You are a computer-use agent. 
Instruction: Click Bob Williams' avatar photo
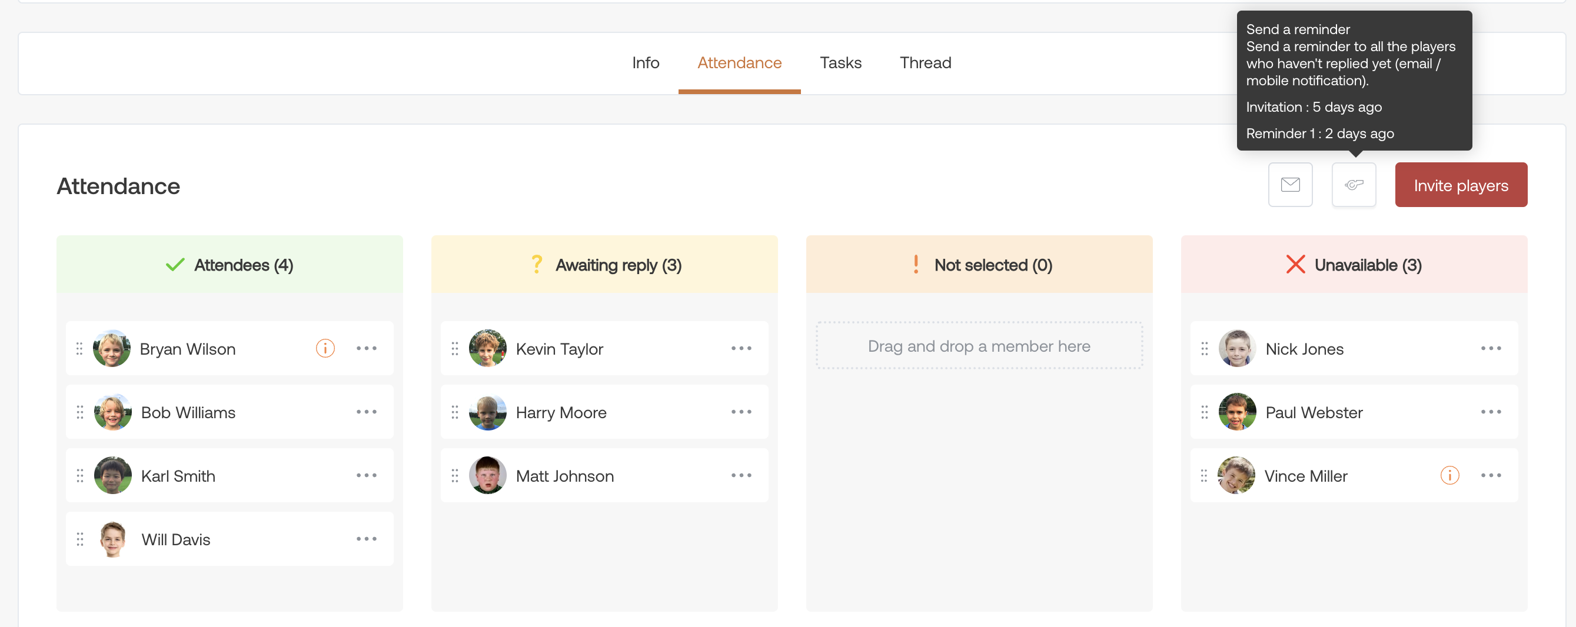click(x=112, y=412)
